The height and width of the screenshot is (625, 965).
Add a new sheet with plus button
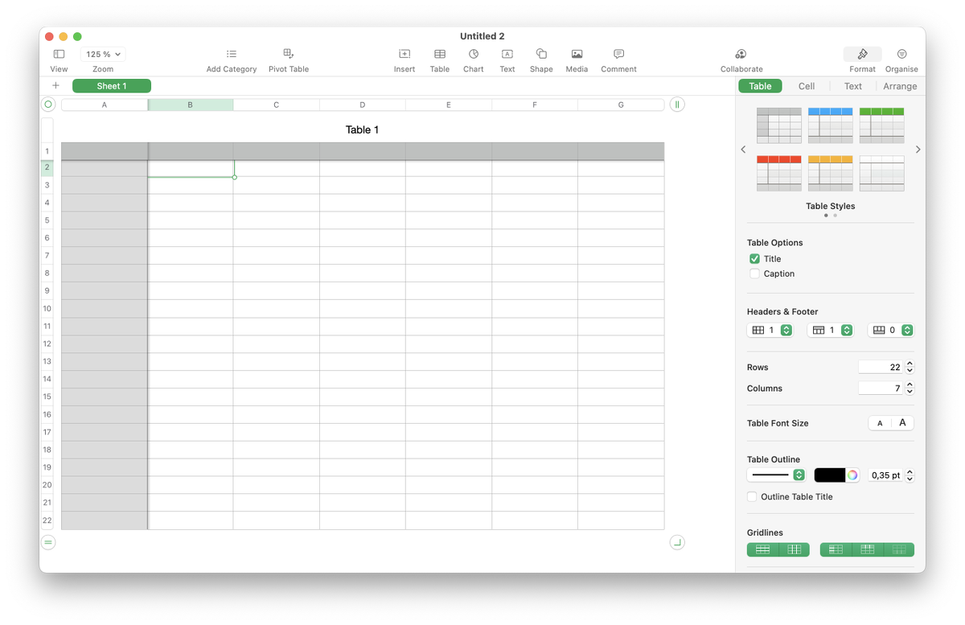coord(55,85)
